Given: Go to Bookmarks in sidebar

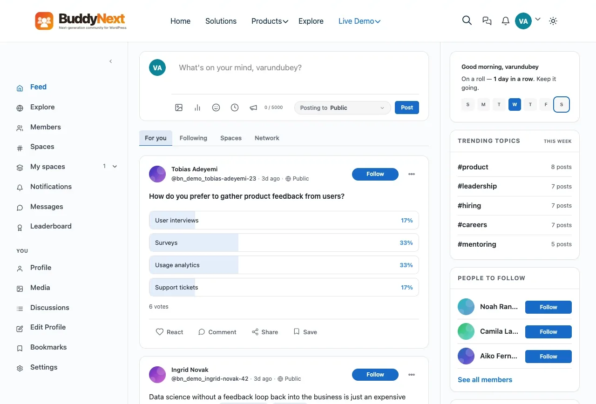Looking at the screenshot, I should tap(48, 347).
